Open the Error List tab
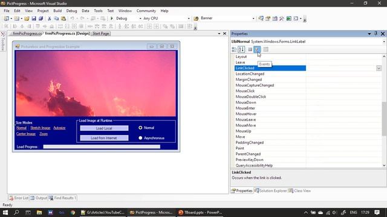Image resolution: width=387 pixels, height=217 pixels. coord(19,198)
